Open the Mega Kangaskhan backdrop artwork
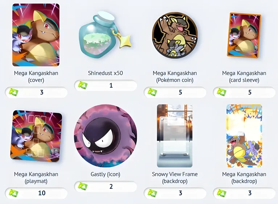Image resolution: width=278 pixels, height=204 pixels. pos(244,136)
